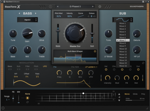Click the Bass modulation link icon
Viewport: 150px width, 111px height.
[x=10, y=69]
